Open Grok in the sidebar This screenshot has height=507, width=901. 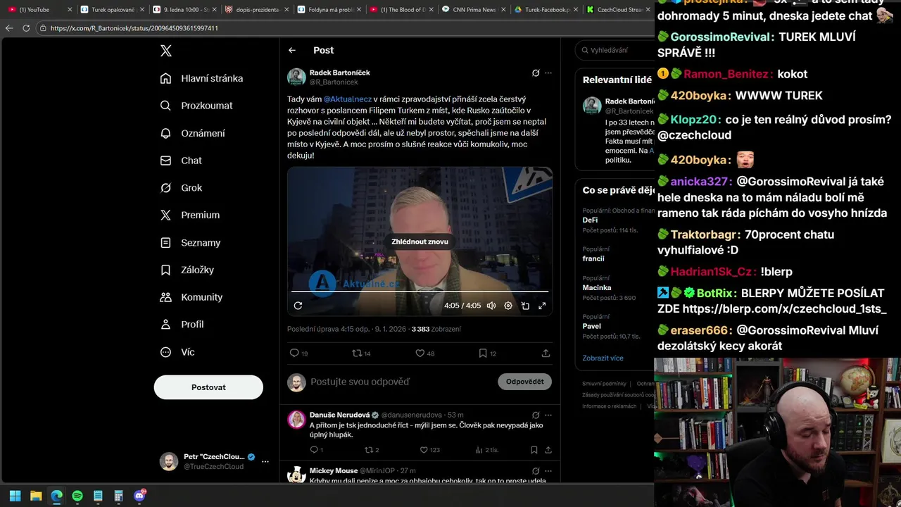pyautogui.click(x=180, y=188)
